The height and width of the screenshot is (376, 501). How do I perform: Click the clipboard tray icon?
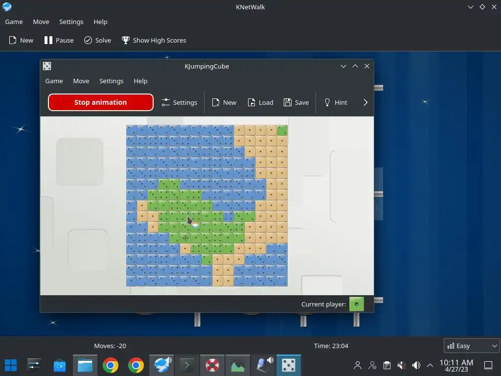point(387,365)
